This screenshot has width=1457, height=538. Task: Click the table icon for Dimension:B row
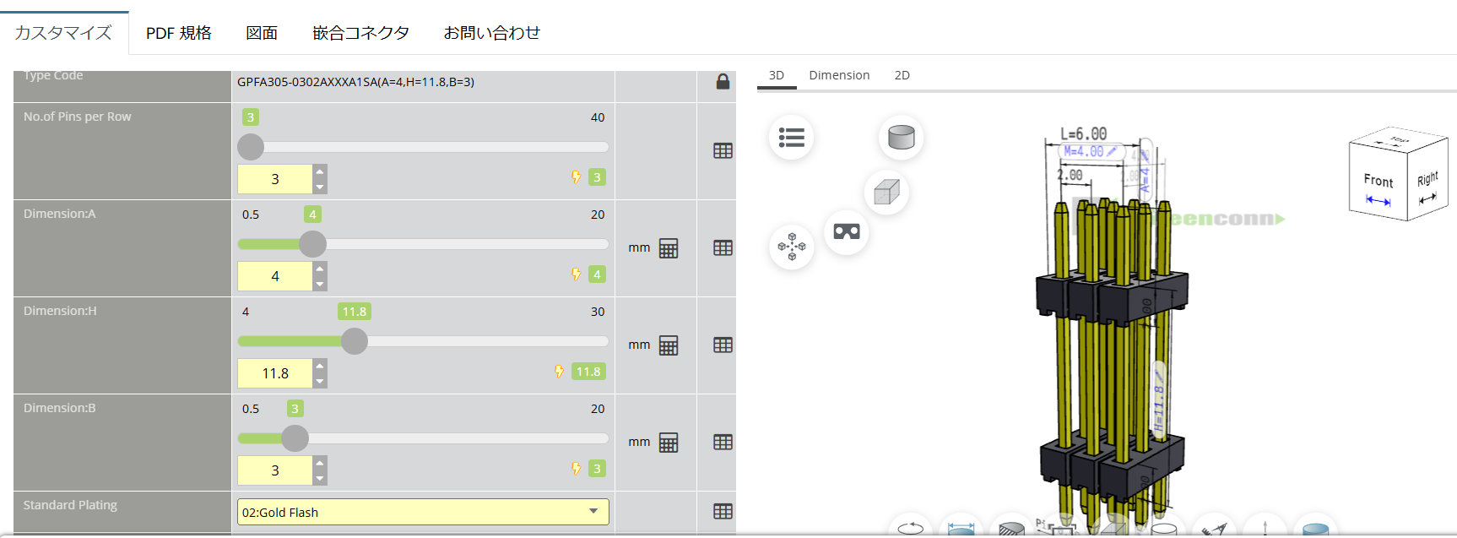pos(723,443)
